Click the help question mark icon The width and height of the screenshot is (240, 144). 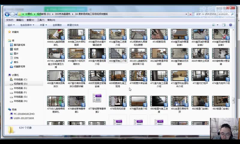230,25
